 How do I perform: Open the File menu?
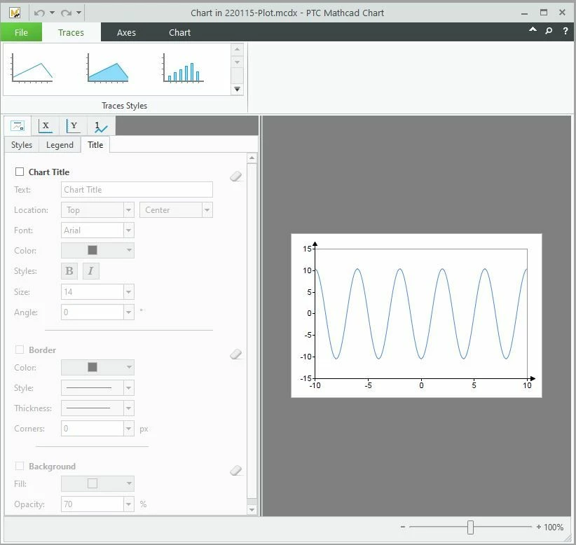[x=21, y=32]
